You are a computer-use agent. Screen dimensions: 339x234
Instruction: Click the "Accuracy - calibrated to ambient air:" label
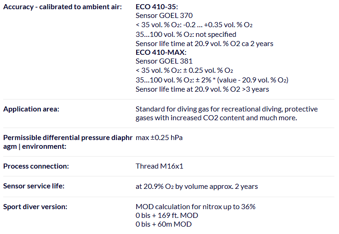(x=63, y=7)
